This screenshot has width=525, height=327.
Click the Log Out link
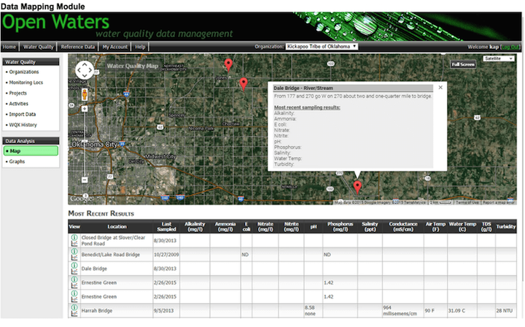[x=510, y=47]
